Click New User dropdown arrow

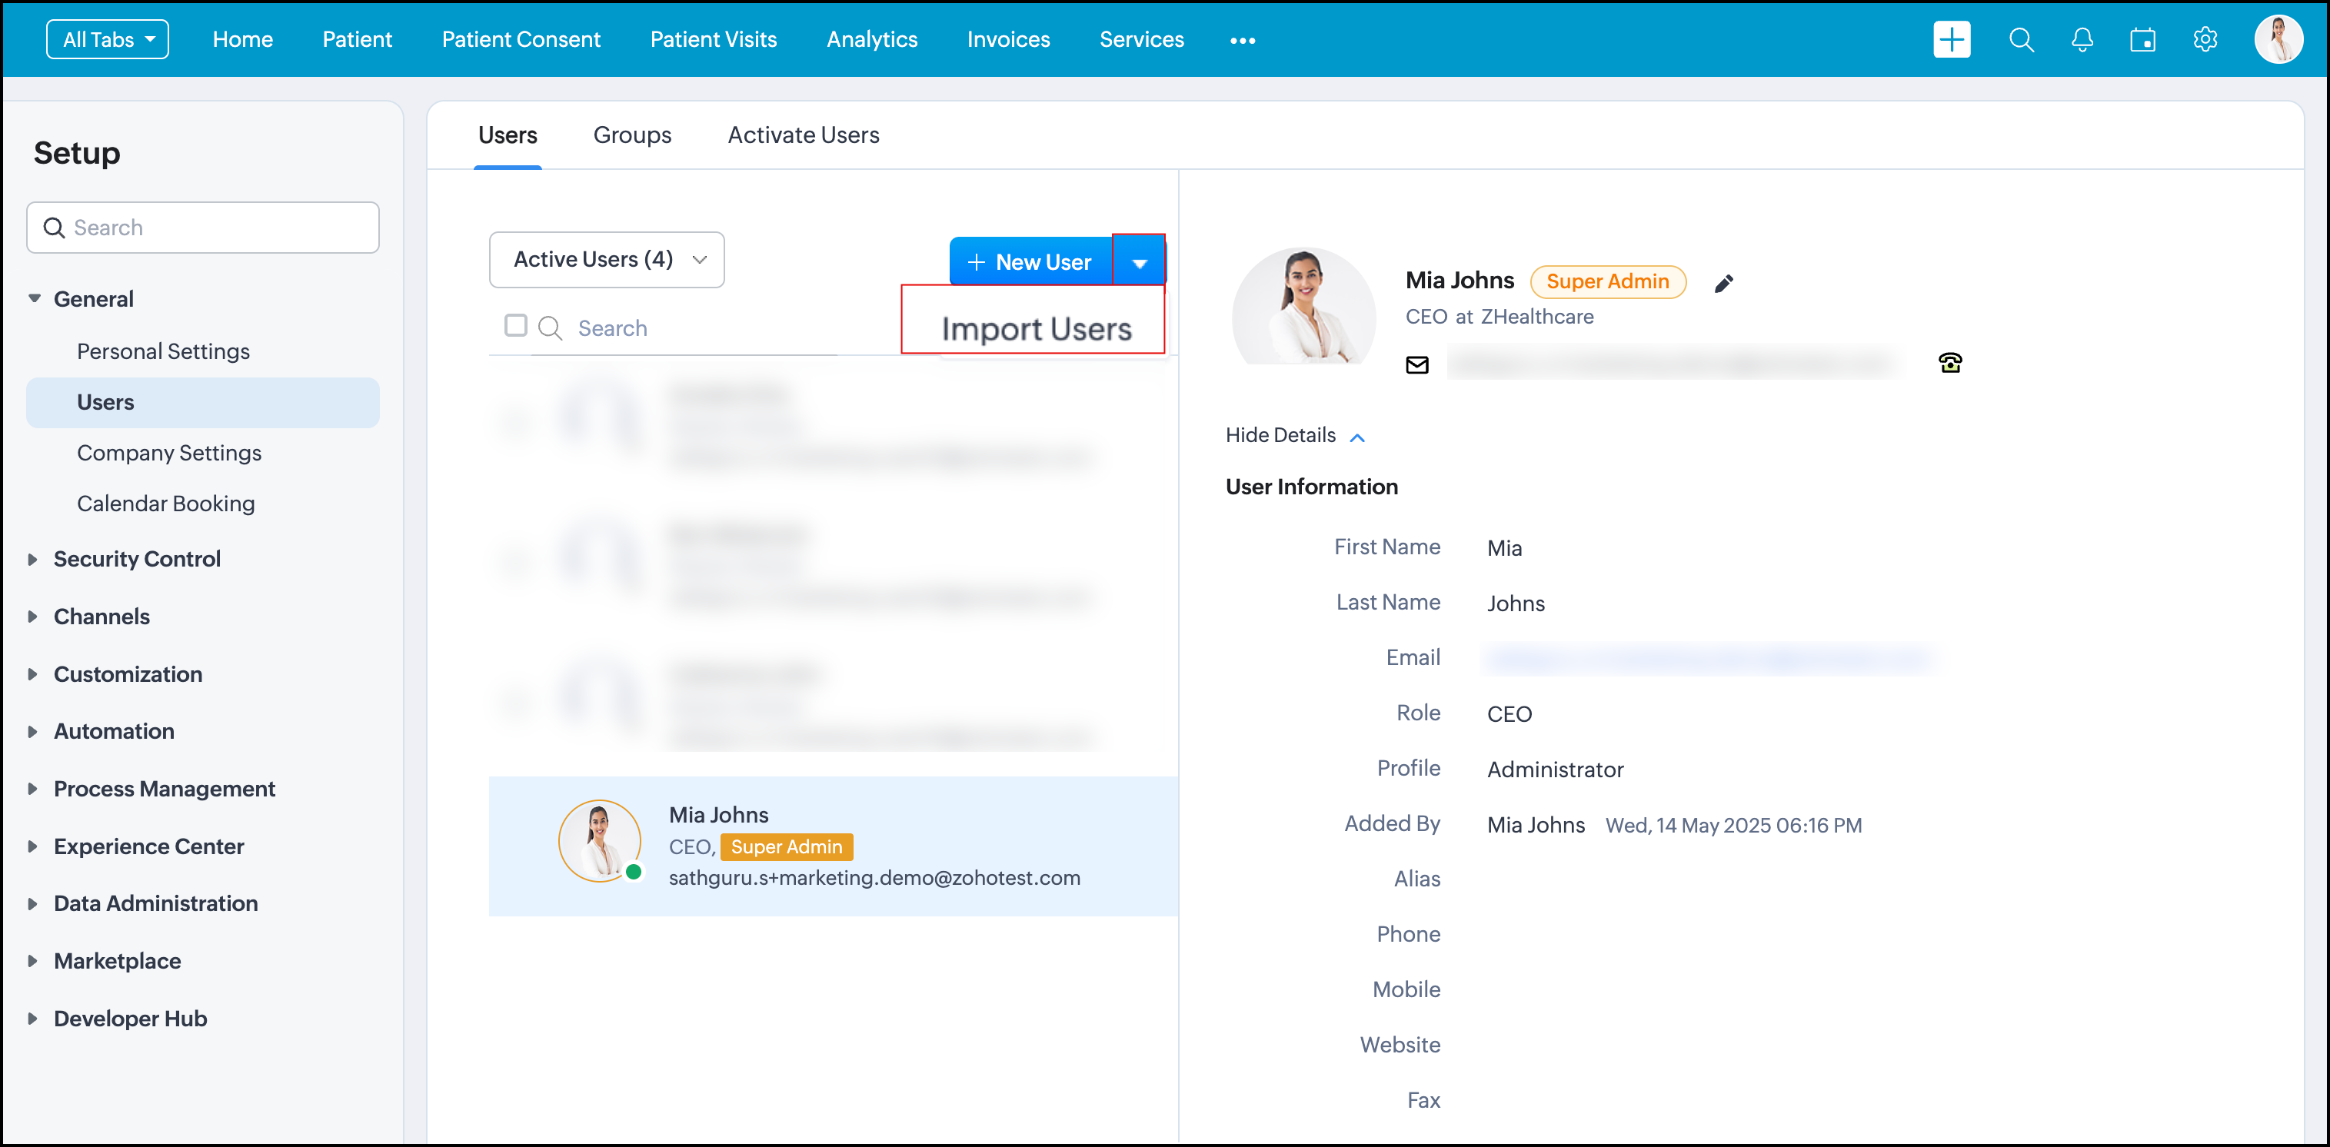click(x=1139, y=262)
